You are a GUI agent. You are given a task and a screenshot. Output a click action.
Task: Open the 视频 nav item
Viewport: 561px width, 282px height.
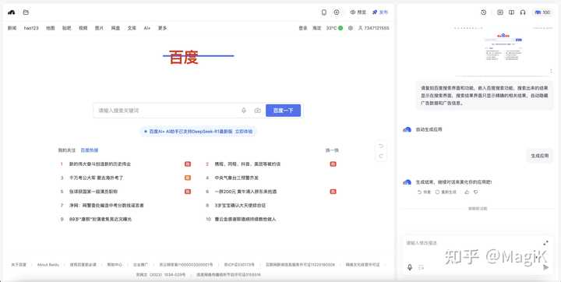83,28
